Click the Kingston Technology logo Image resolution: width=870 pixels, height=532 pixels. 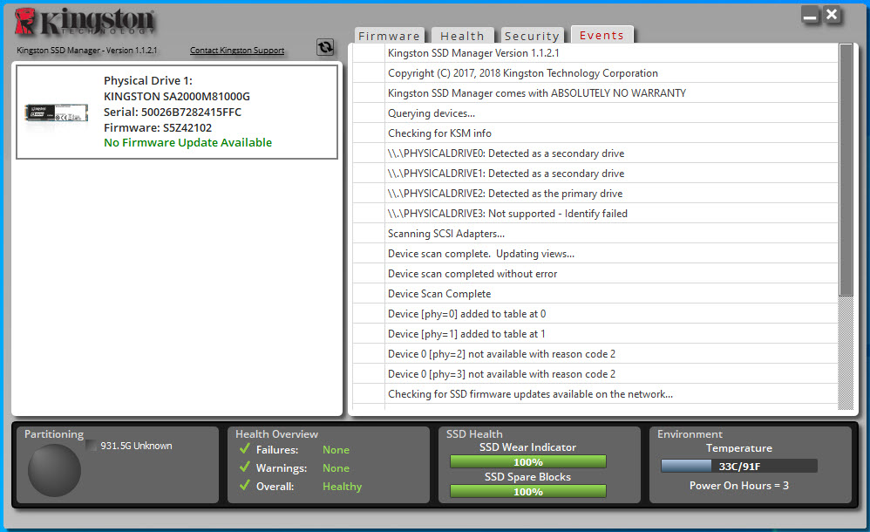pyautogui.click(x=85, y=22)
